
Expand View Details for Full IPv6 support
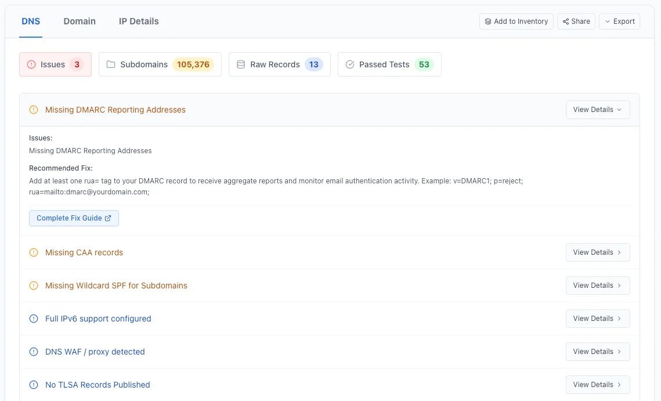pos(598,319)
